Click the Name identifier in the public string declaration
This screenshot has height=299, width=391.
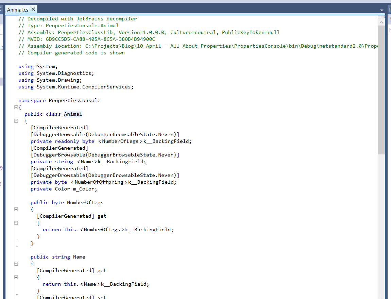click(79, 257)
